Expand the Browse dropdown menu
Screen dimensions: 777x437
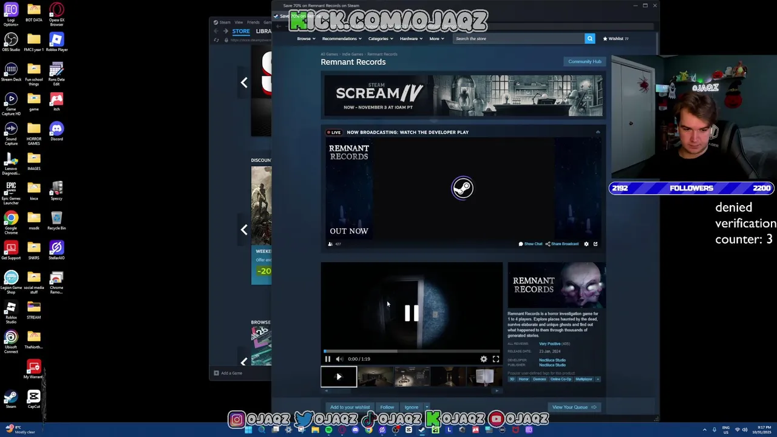coord(306,38)
